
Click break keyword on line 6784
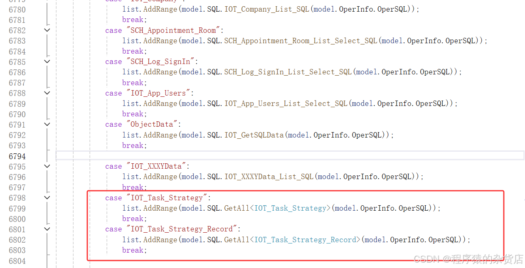[133, 51]
